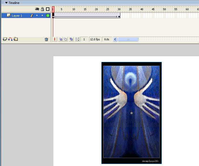The height and width of the screenshot is (166, 199).
Task: Click the eye icon to show/hide all layers
Action: coord(37,9)
